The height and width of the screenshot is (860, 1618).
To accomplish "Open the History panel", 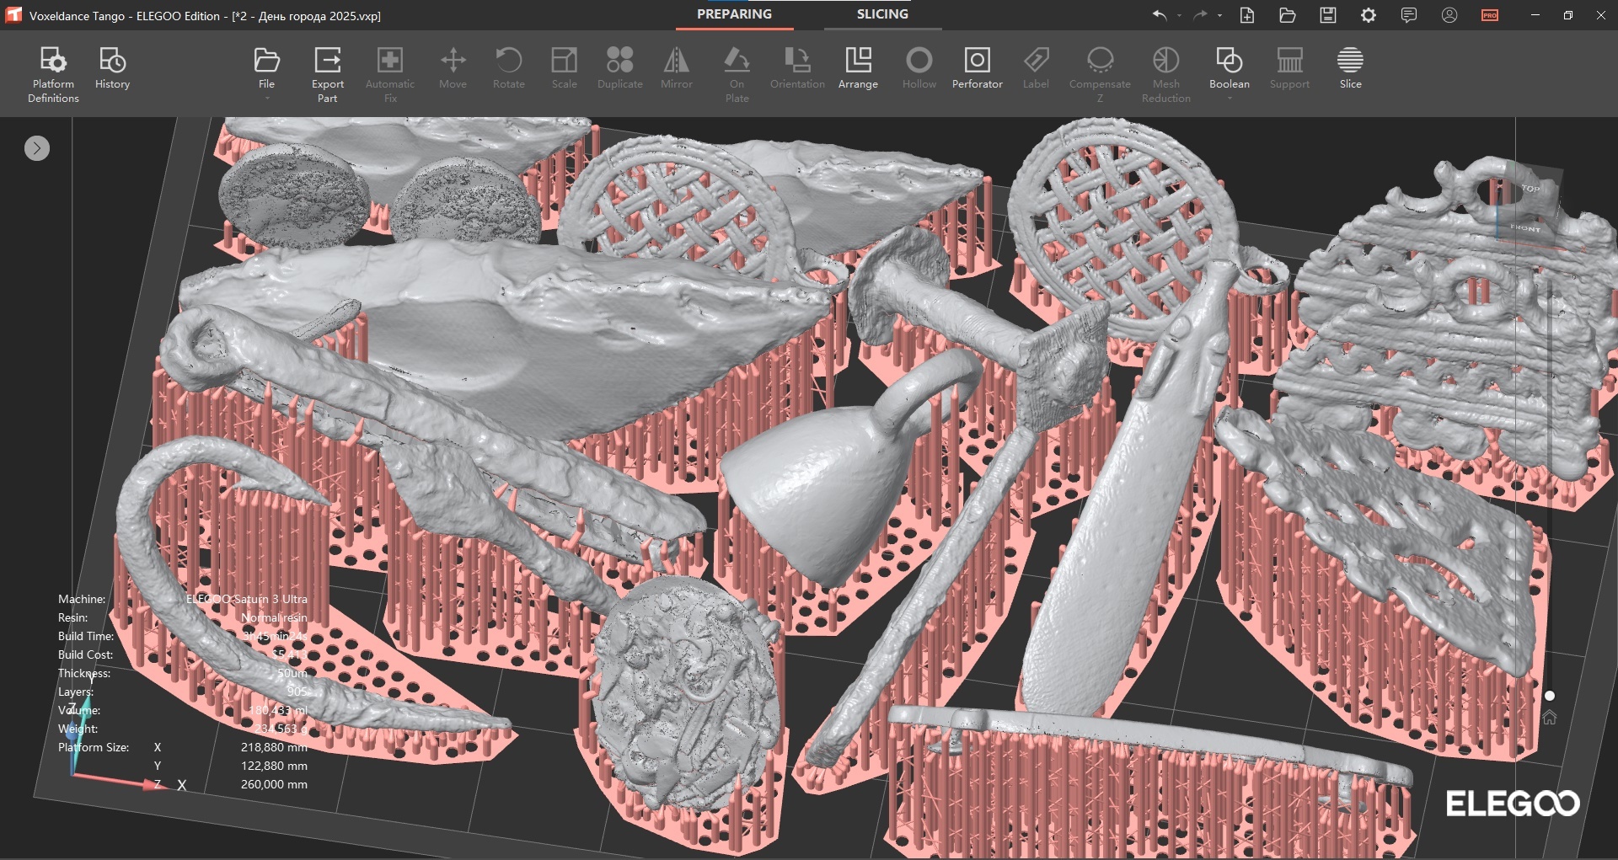I will click(112, 67).
